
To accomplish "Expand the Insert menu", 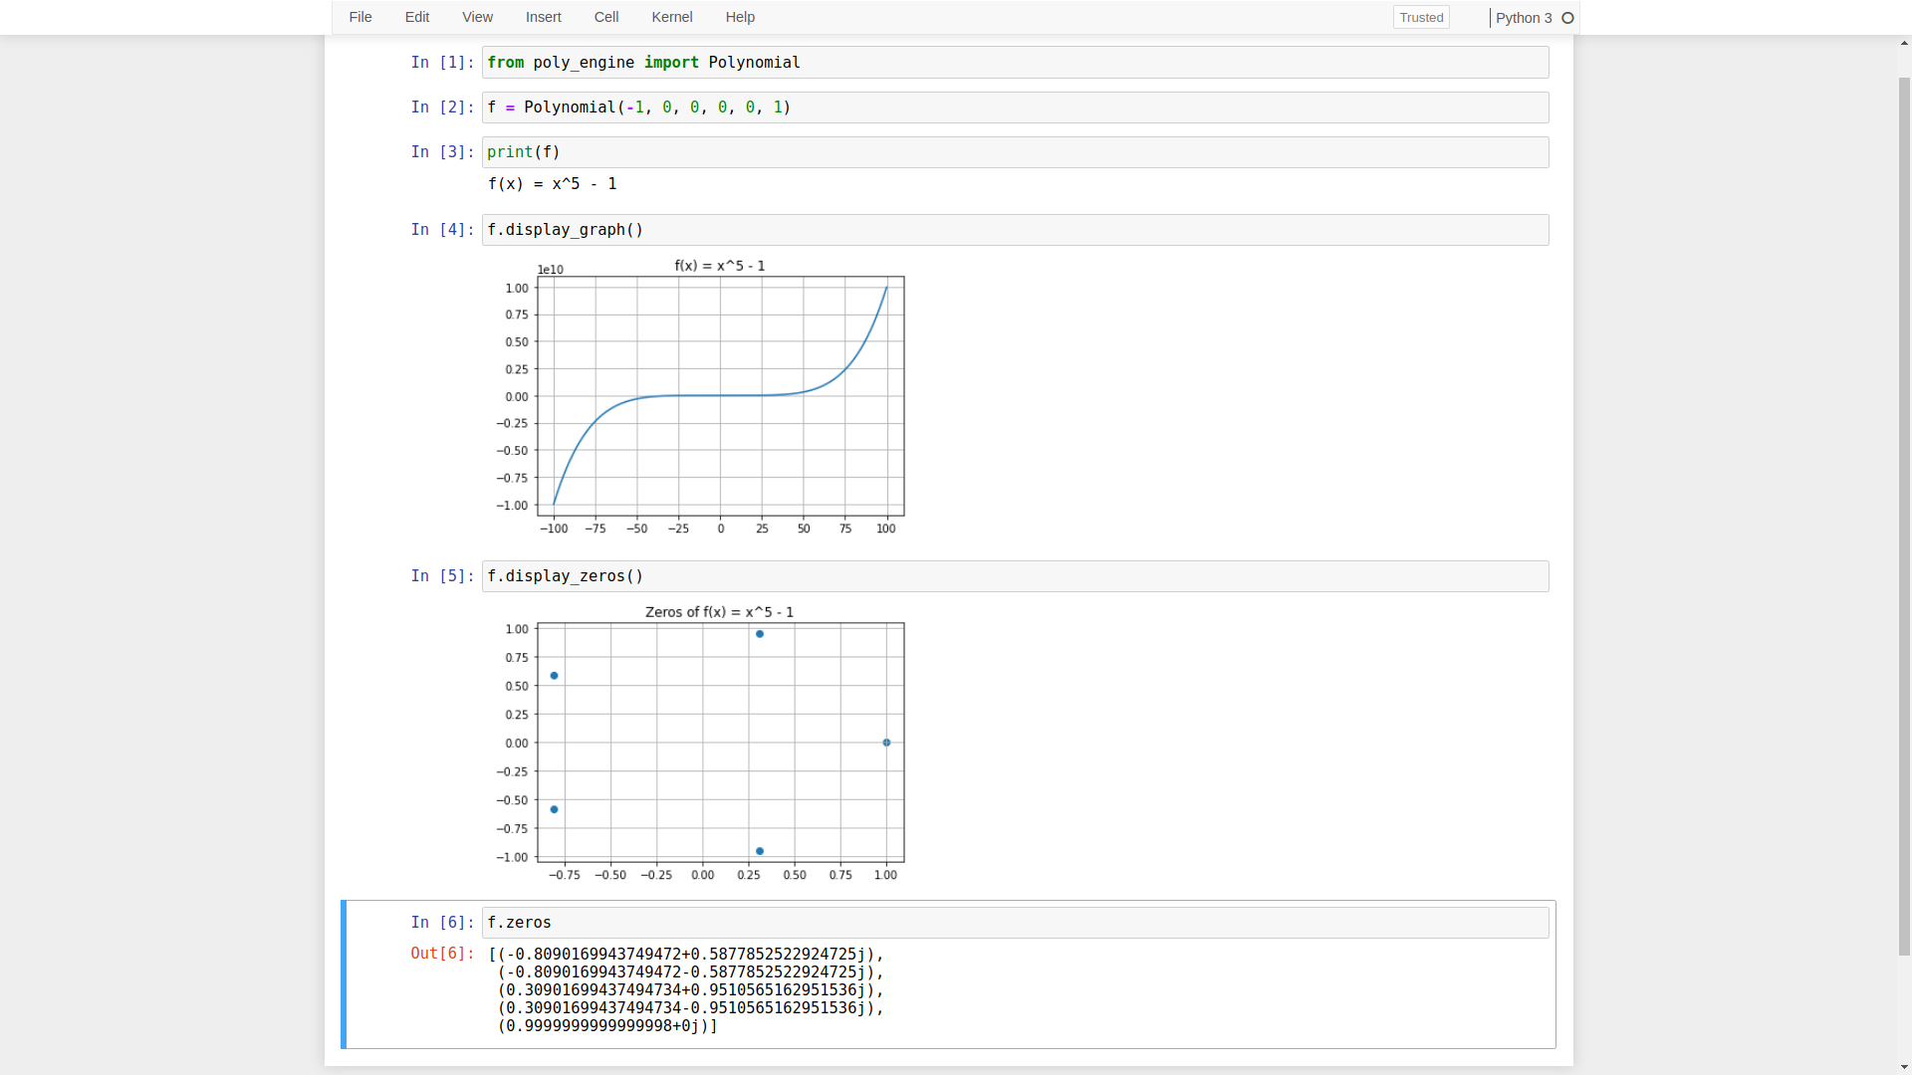I will pyautogui.click(x=543, y=17).
